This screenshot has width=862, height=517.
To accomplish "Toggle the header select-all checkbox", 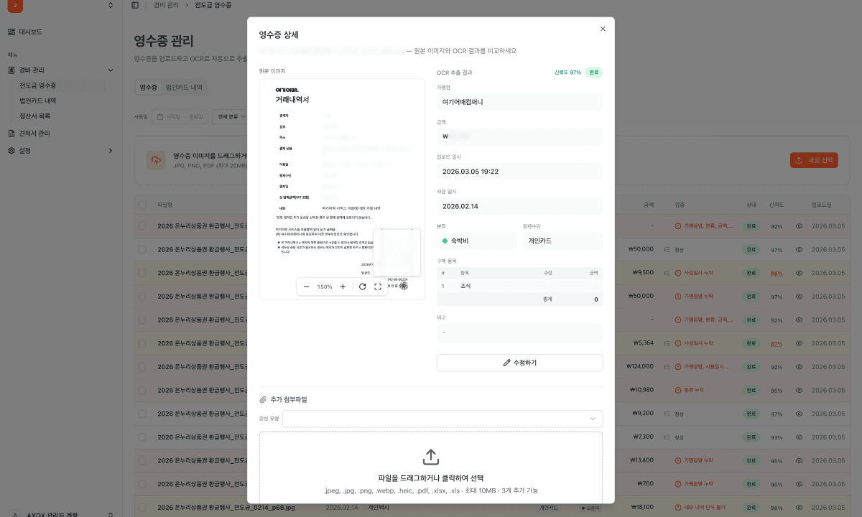I will click(x=141, y=204).
